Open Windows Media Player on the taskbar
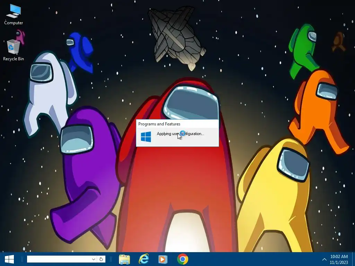Image resolution: width=355 pixels, height=266 pixels. point(163,259)
